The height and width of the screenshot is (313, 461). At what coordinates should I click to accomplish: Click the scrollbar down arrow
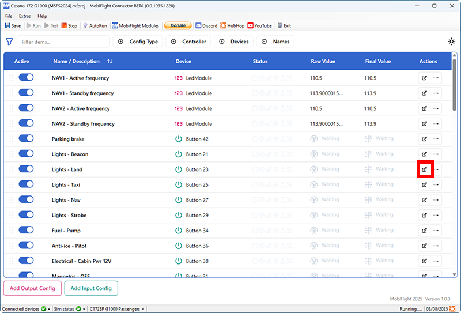[x=454, y=274]
